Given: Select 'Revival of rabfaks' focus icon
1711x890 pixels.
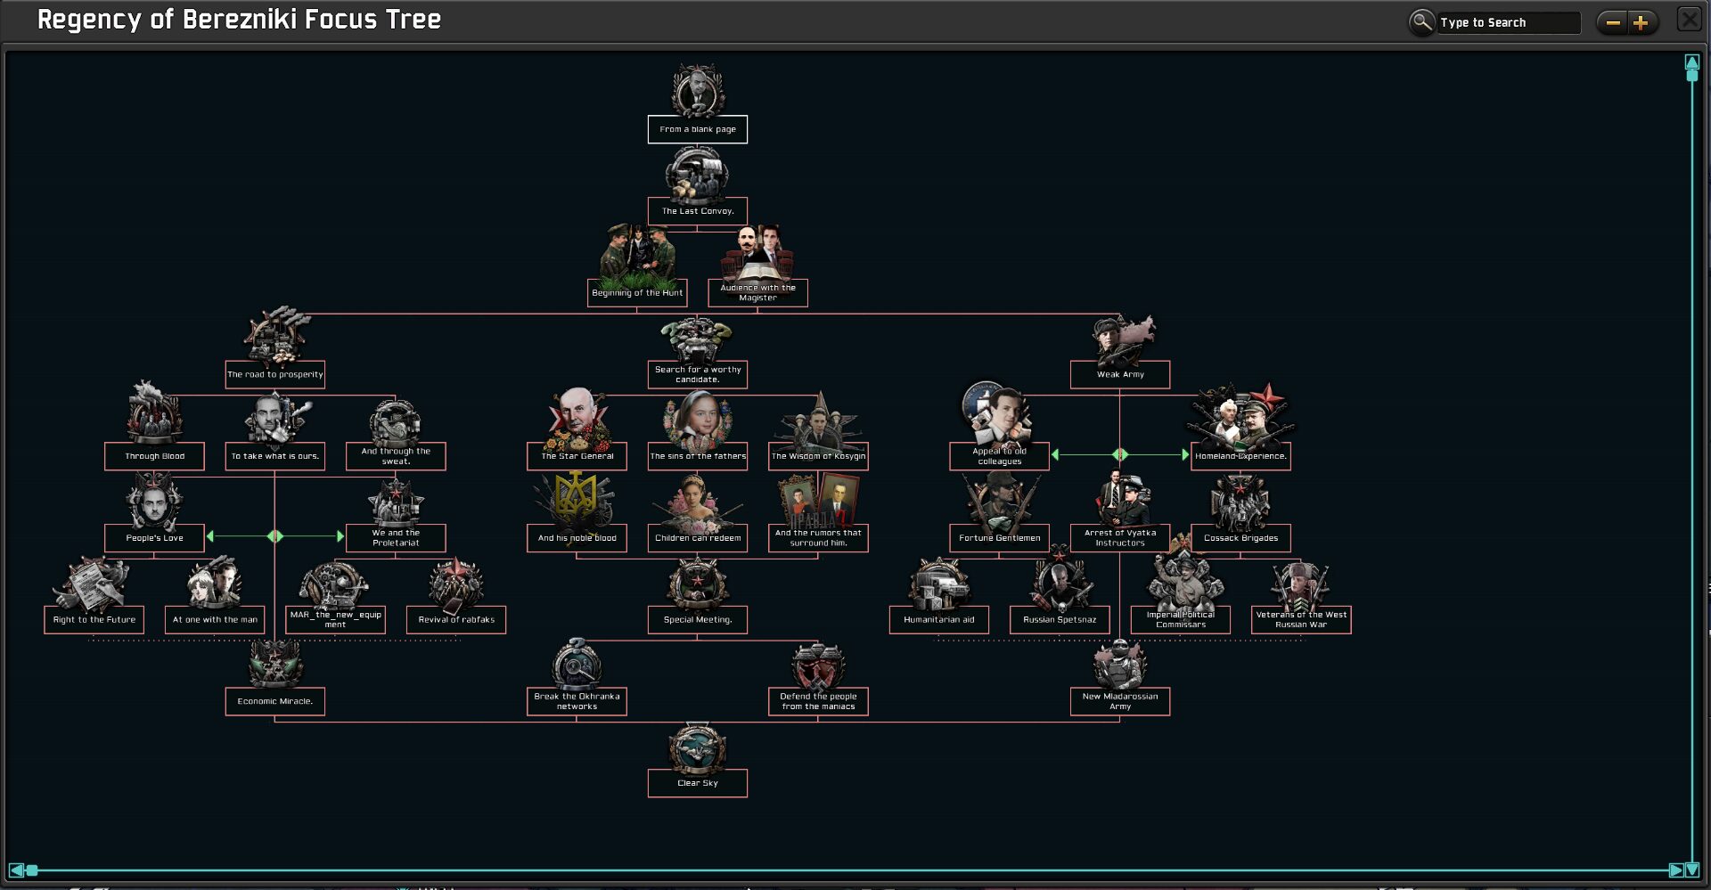Looking at the screenshot, I should coord(456,584).
